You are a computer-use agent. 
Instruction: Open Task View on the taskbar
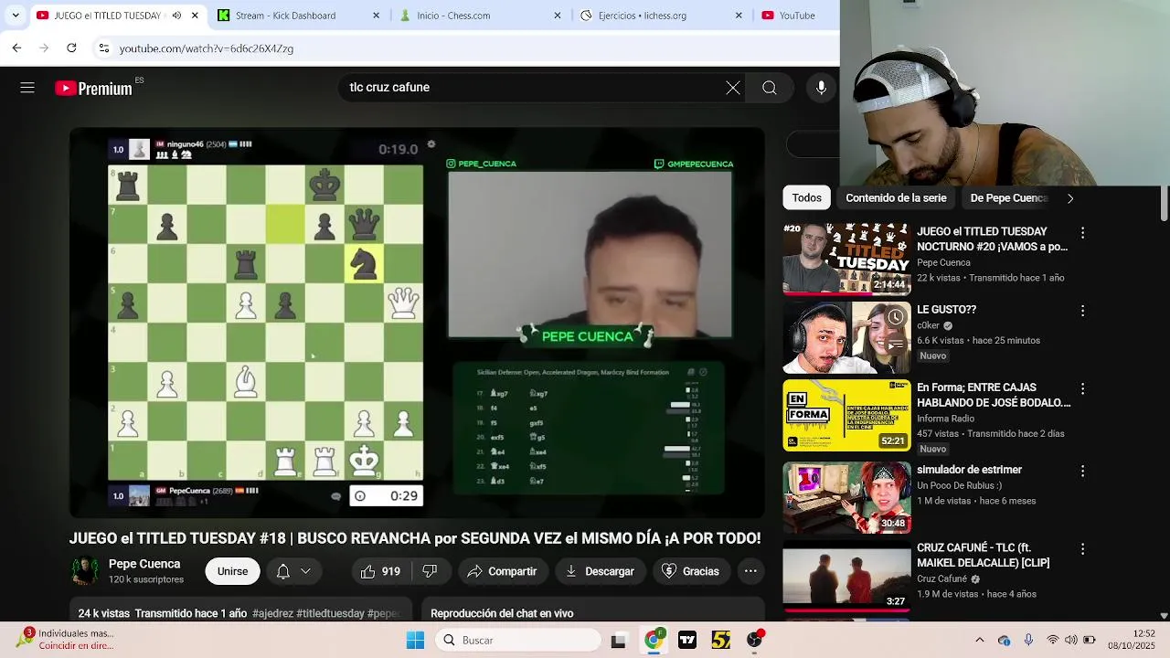point(618,641)
